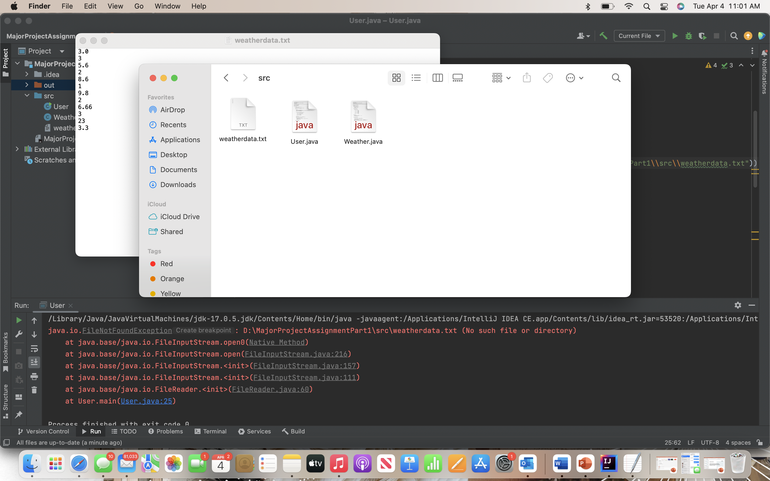The image size is (770, 481).
Task: Click the green Run button in IntelliJ toolbar
Action: coord(675,36)
